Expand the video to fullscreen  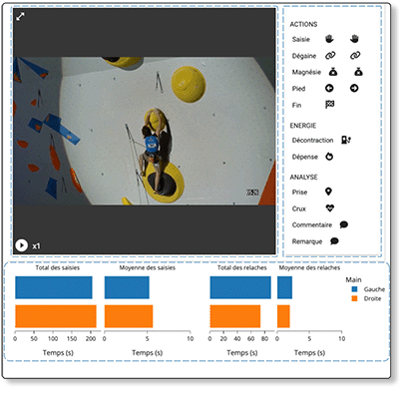[20, 16]
